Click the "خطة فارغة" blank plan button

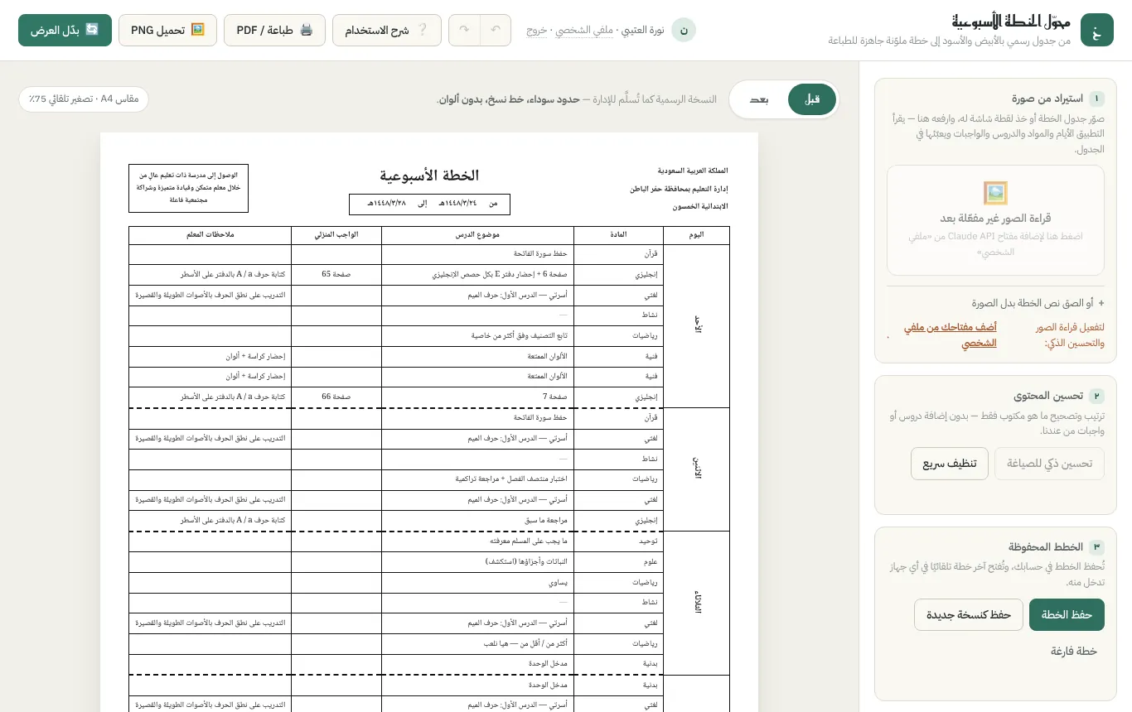click(x=1073, y=651)
